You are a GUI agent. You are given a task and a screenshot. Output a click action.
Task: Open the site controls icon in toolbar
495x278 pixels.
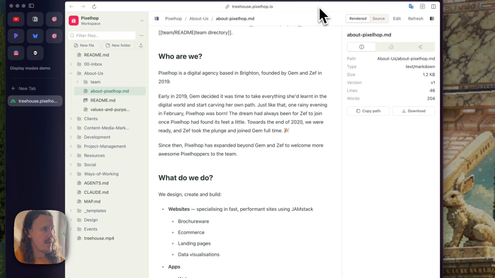(422, 7)
